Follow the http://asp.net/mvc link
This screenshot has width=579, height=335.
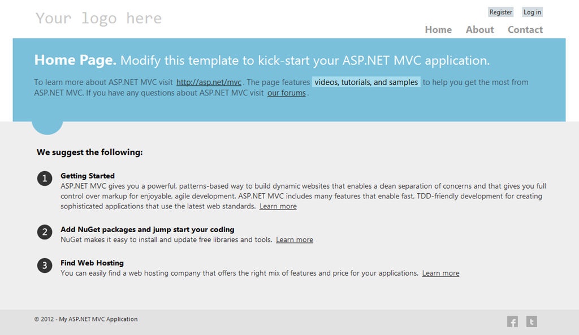coord(209,82)
